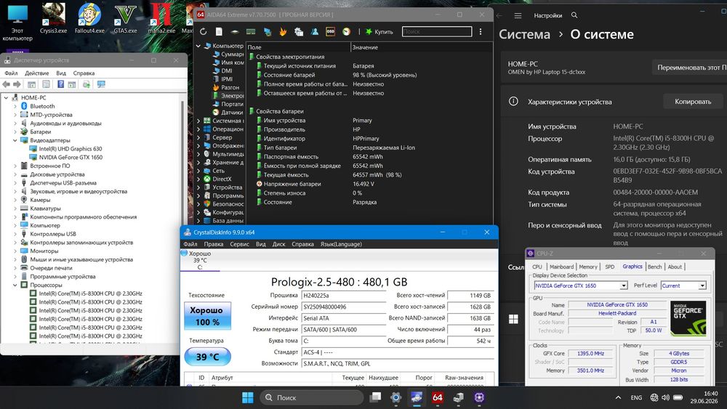Image resolution: width=727 pixels, height=409 pixels.
Task: Click AIDA64 search input field
Action: (x=437, y=31)
